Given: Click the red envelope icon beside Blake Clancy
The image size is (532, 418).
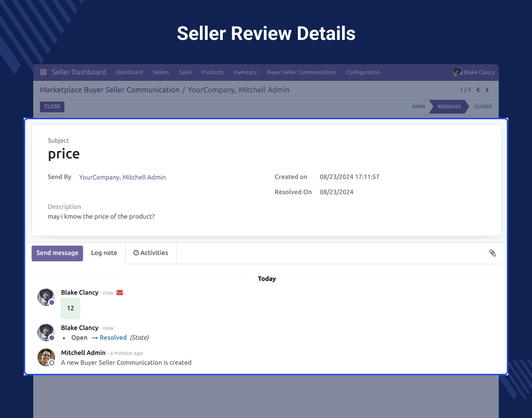Looking at the screenshot, I should tap(120, 293).
